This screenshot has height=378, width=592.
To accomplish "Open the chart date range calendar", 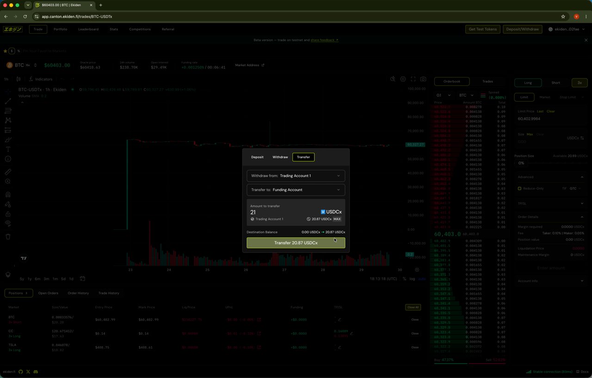I will (82, 279).
